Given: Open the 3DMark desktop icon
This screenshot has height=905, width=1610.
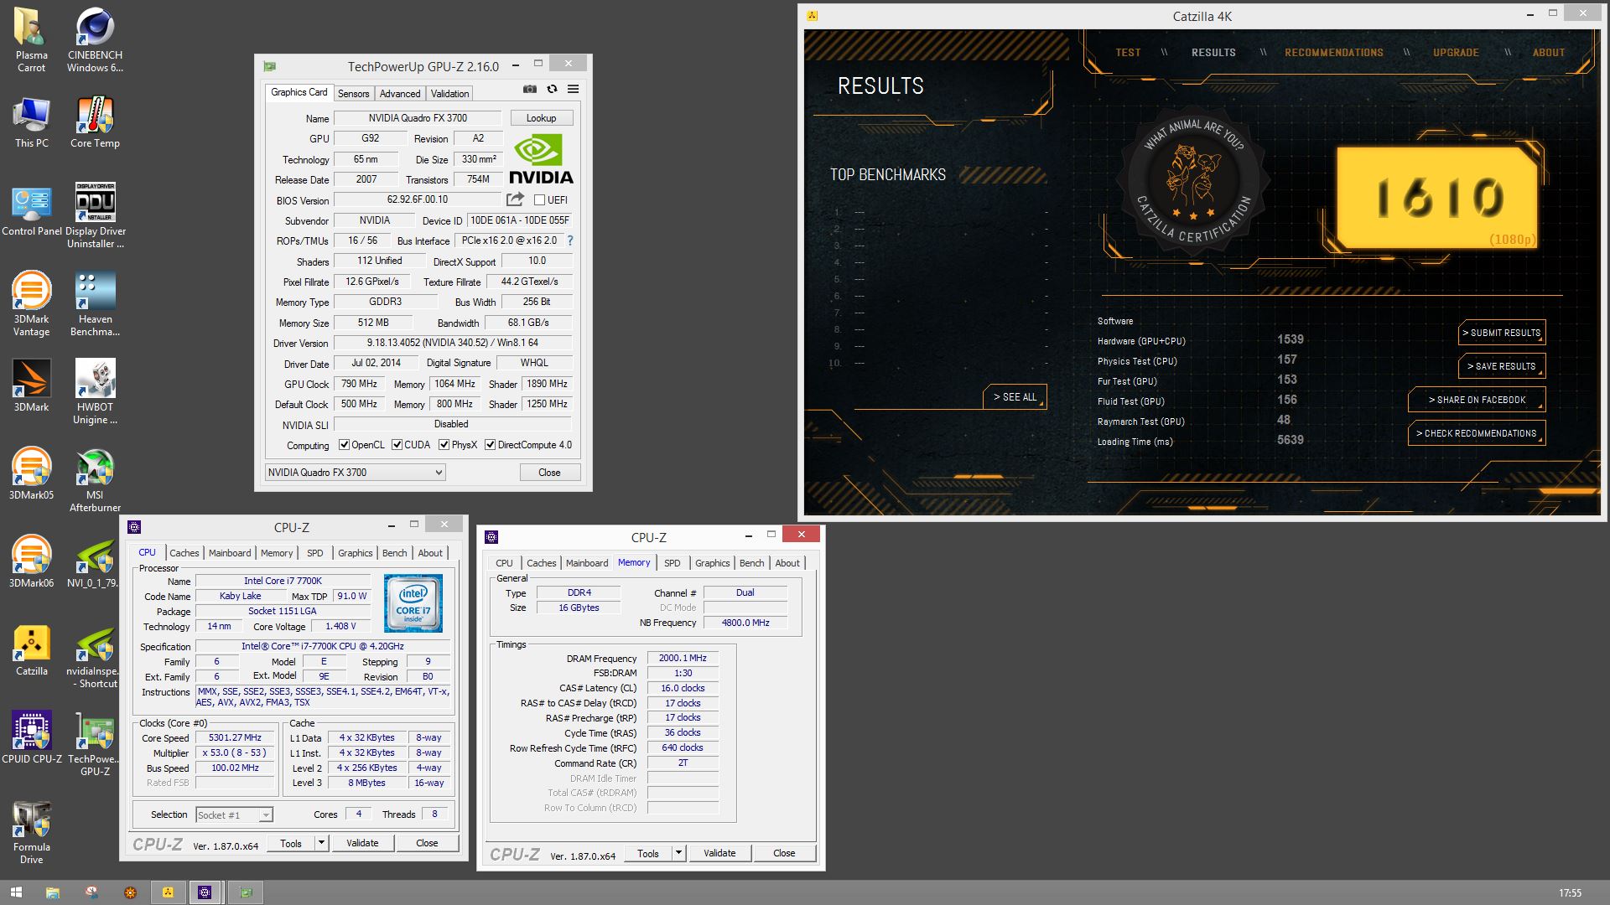Looking at the screenshot, I should [x=31, y=386].
